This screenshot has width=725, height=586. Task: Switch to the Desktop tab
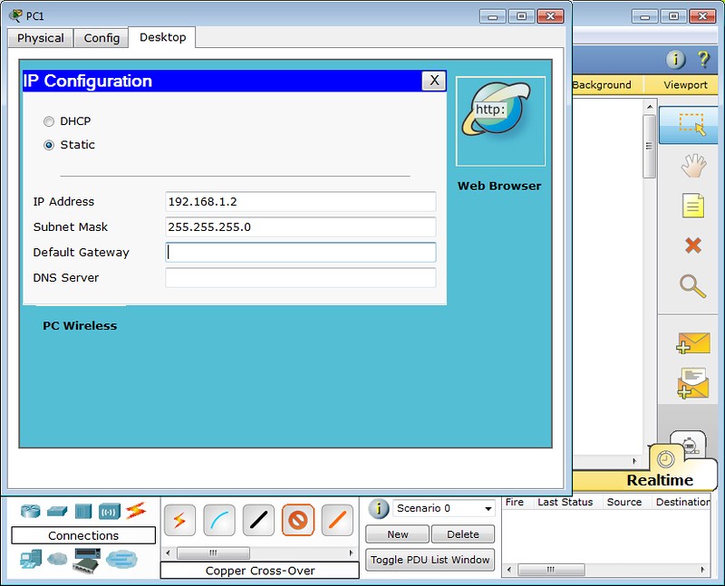point(163,37)
